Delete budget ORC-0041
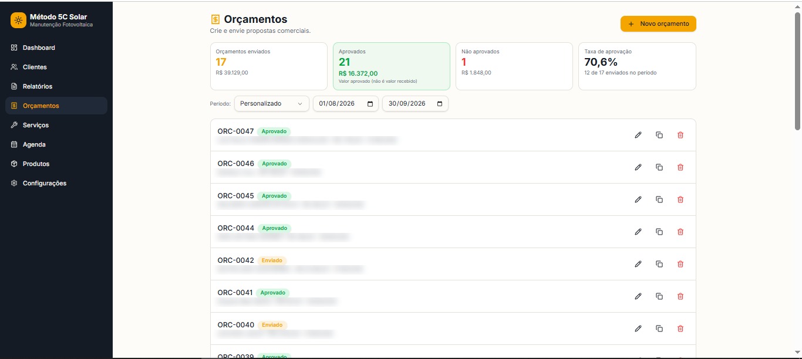Image resolution: width=802 pixels, height=359 pixels. [x=680, y=296]
